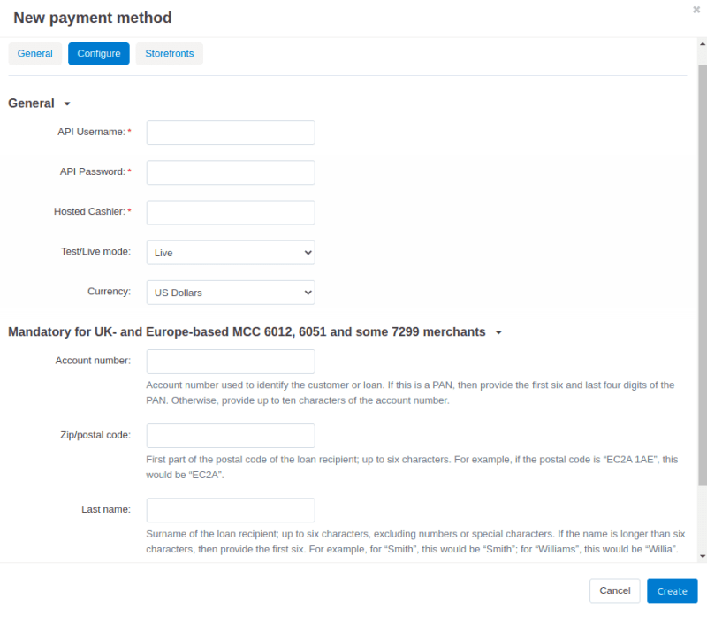707x617 pixels.
Task: Collapse the Mandatory for UK merchants section
Action: tap(498, 333)
